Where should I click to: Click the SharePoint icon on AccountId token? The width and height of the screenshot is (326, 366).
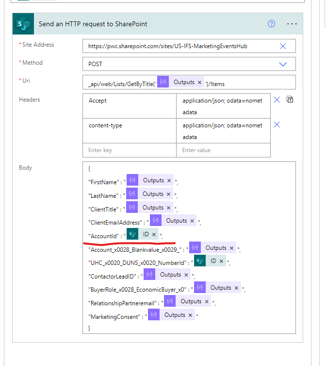click(x=132, y=234)
